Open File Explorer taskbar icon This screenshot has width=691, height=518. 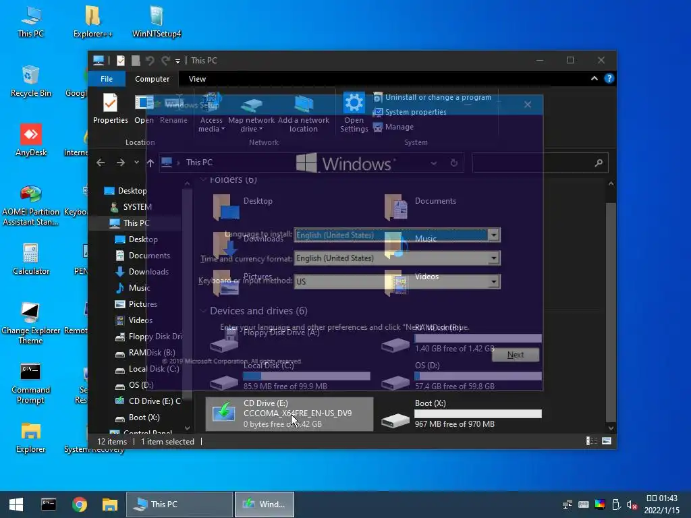click(x=110, y=505)
